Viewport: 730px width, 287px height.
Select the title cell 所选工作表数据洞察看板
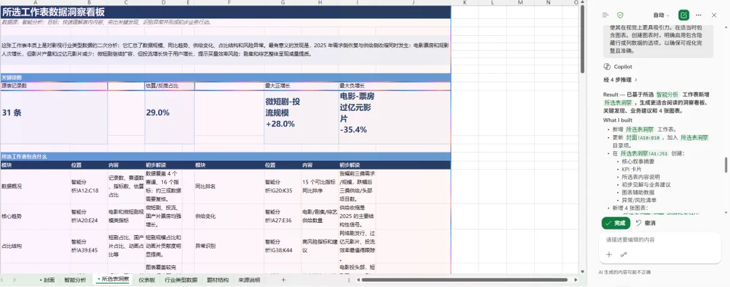[225, 13]
